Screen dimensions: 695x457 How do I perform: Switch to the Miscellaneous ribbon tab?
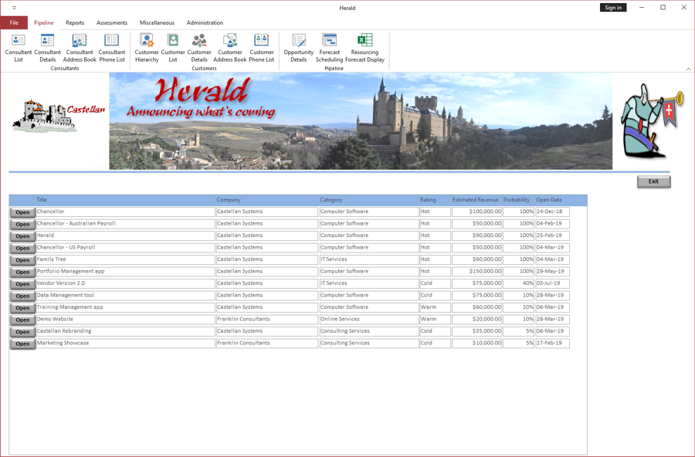click(x=157, y=22)
